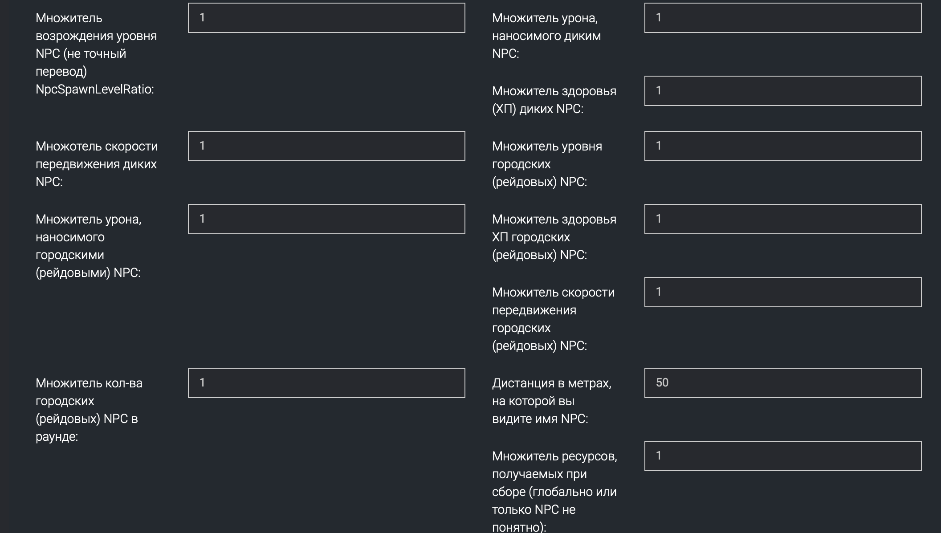Click the wild NPC damage multiplier input

pyautogui.click(x=782, y=18)
